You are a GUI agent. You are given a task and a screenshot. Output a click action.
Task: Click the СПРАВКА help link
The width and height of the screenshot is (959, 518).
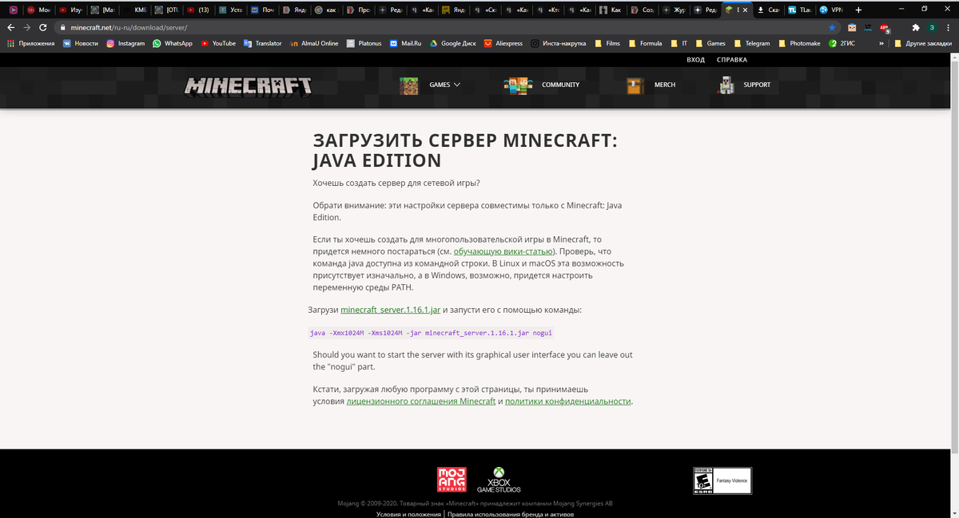point(732,60)
